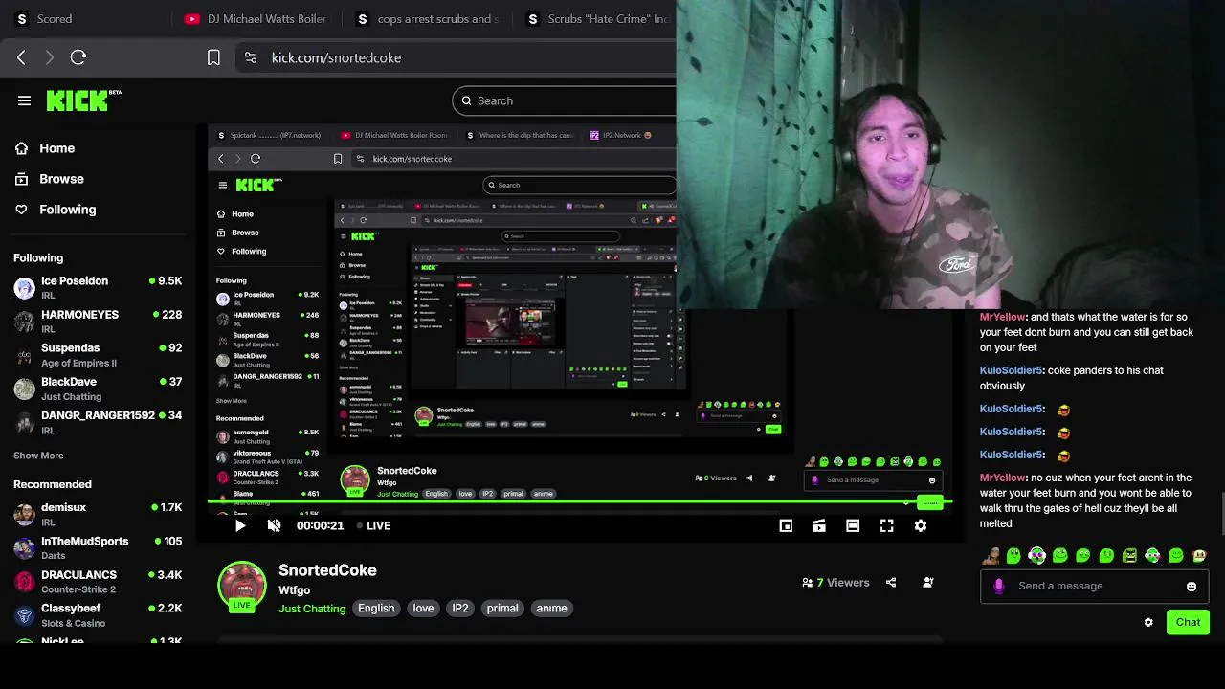Viewport: 1225px width, 689px height.
Task: Click the demisux avatar icon
Action: point(25,514)
